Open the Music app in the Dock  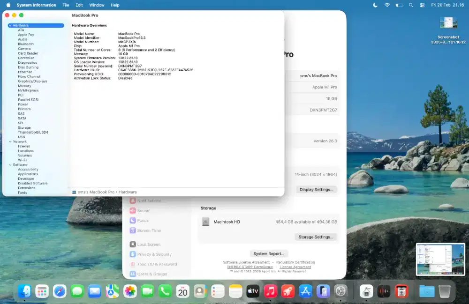click(271, 291)
